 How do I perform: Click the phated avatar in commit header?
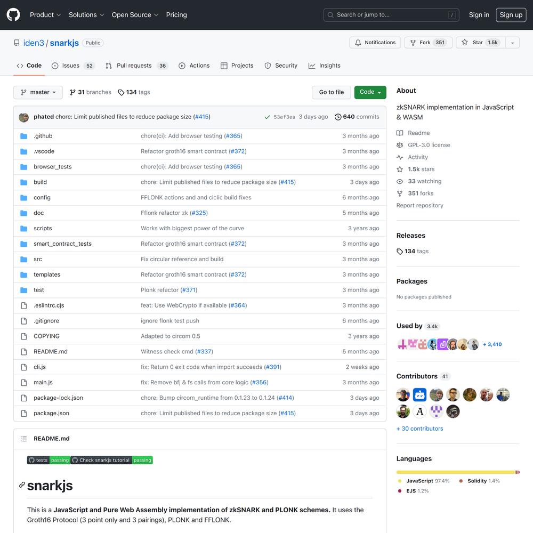(24, 117)
